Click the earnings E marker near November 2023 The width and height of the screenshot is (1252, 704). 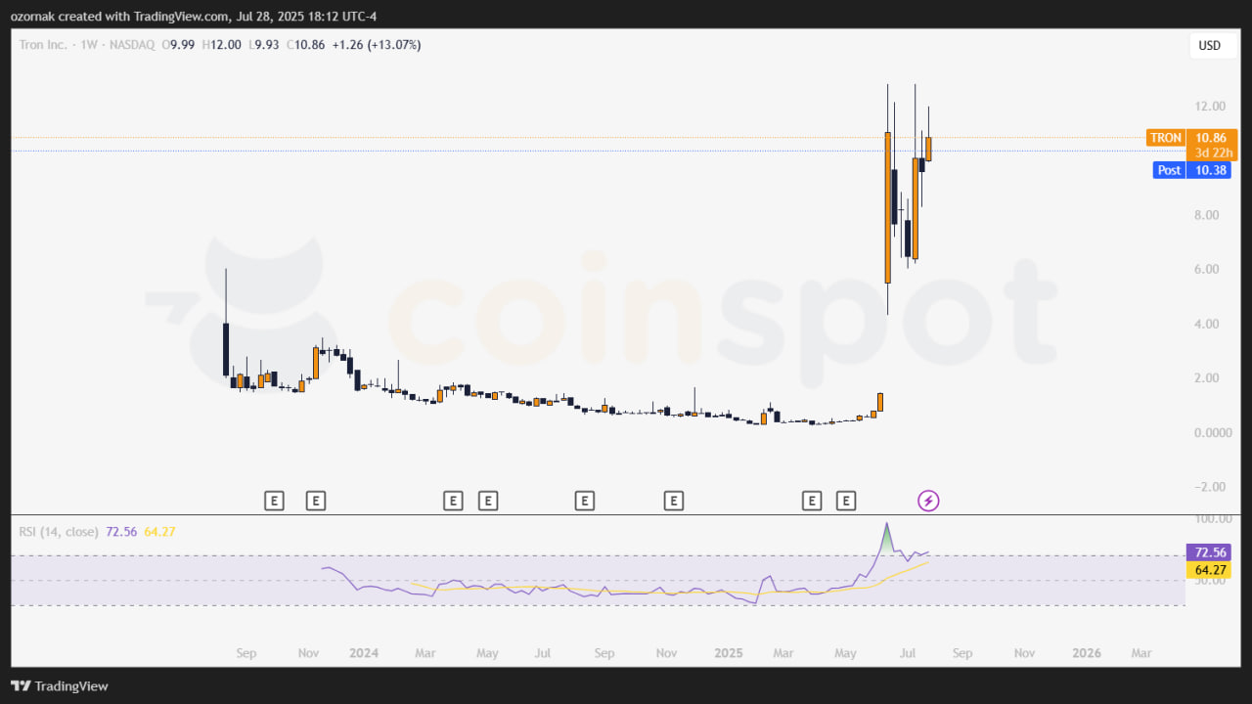(x=316, y=500)
